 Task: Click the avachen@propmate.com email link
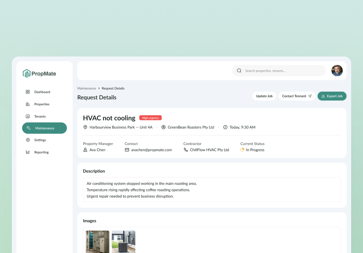pos(151,150)
